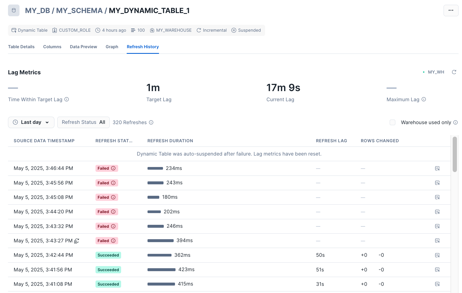Click info icon beside Time Within Target Lag
This screenshot has width=462, height=293.
(x=67, y=99)
